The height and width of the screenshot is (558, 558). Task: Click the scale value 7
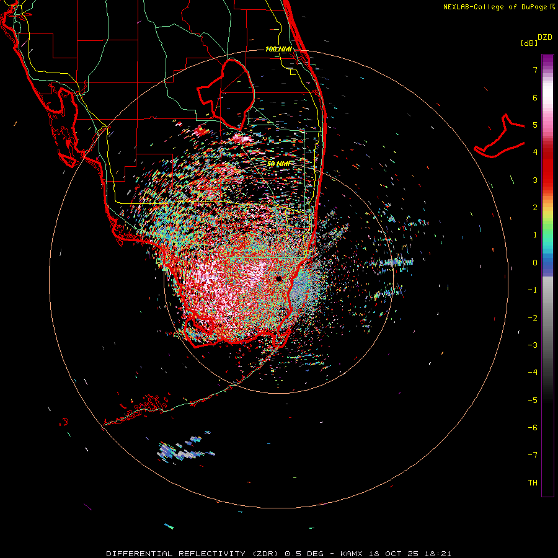click(x=535, y=69)
